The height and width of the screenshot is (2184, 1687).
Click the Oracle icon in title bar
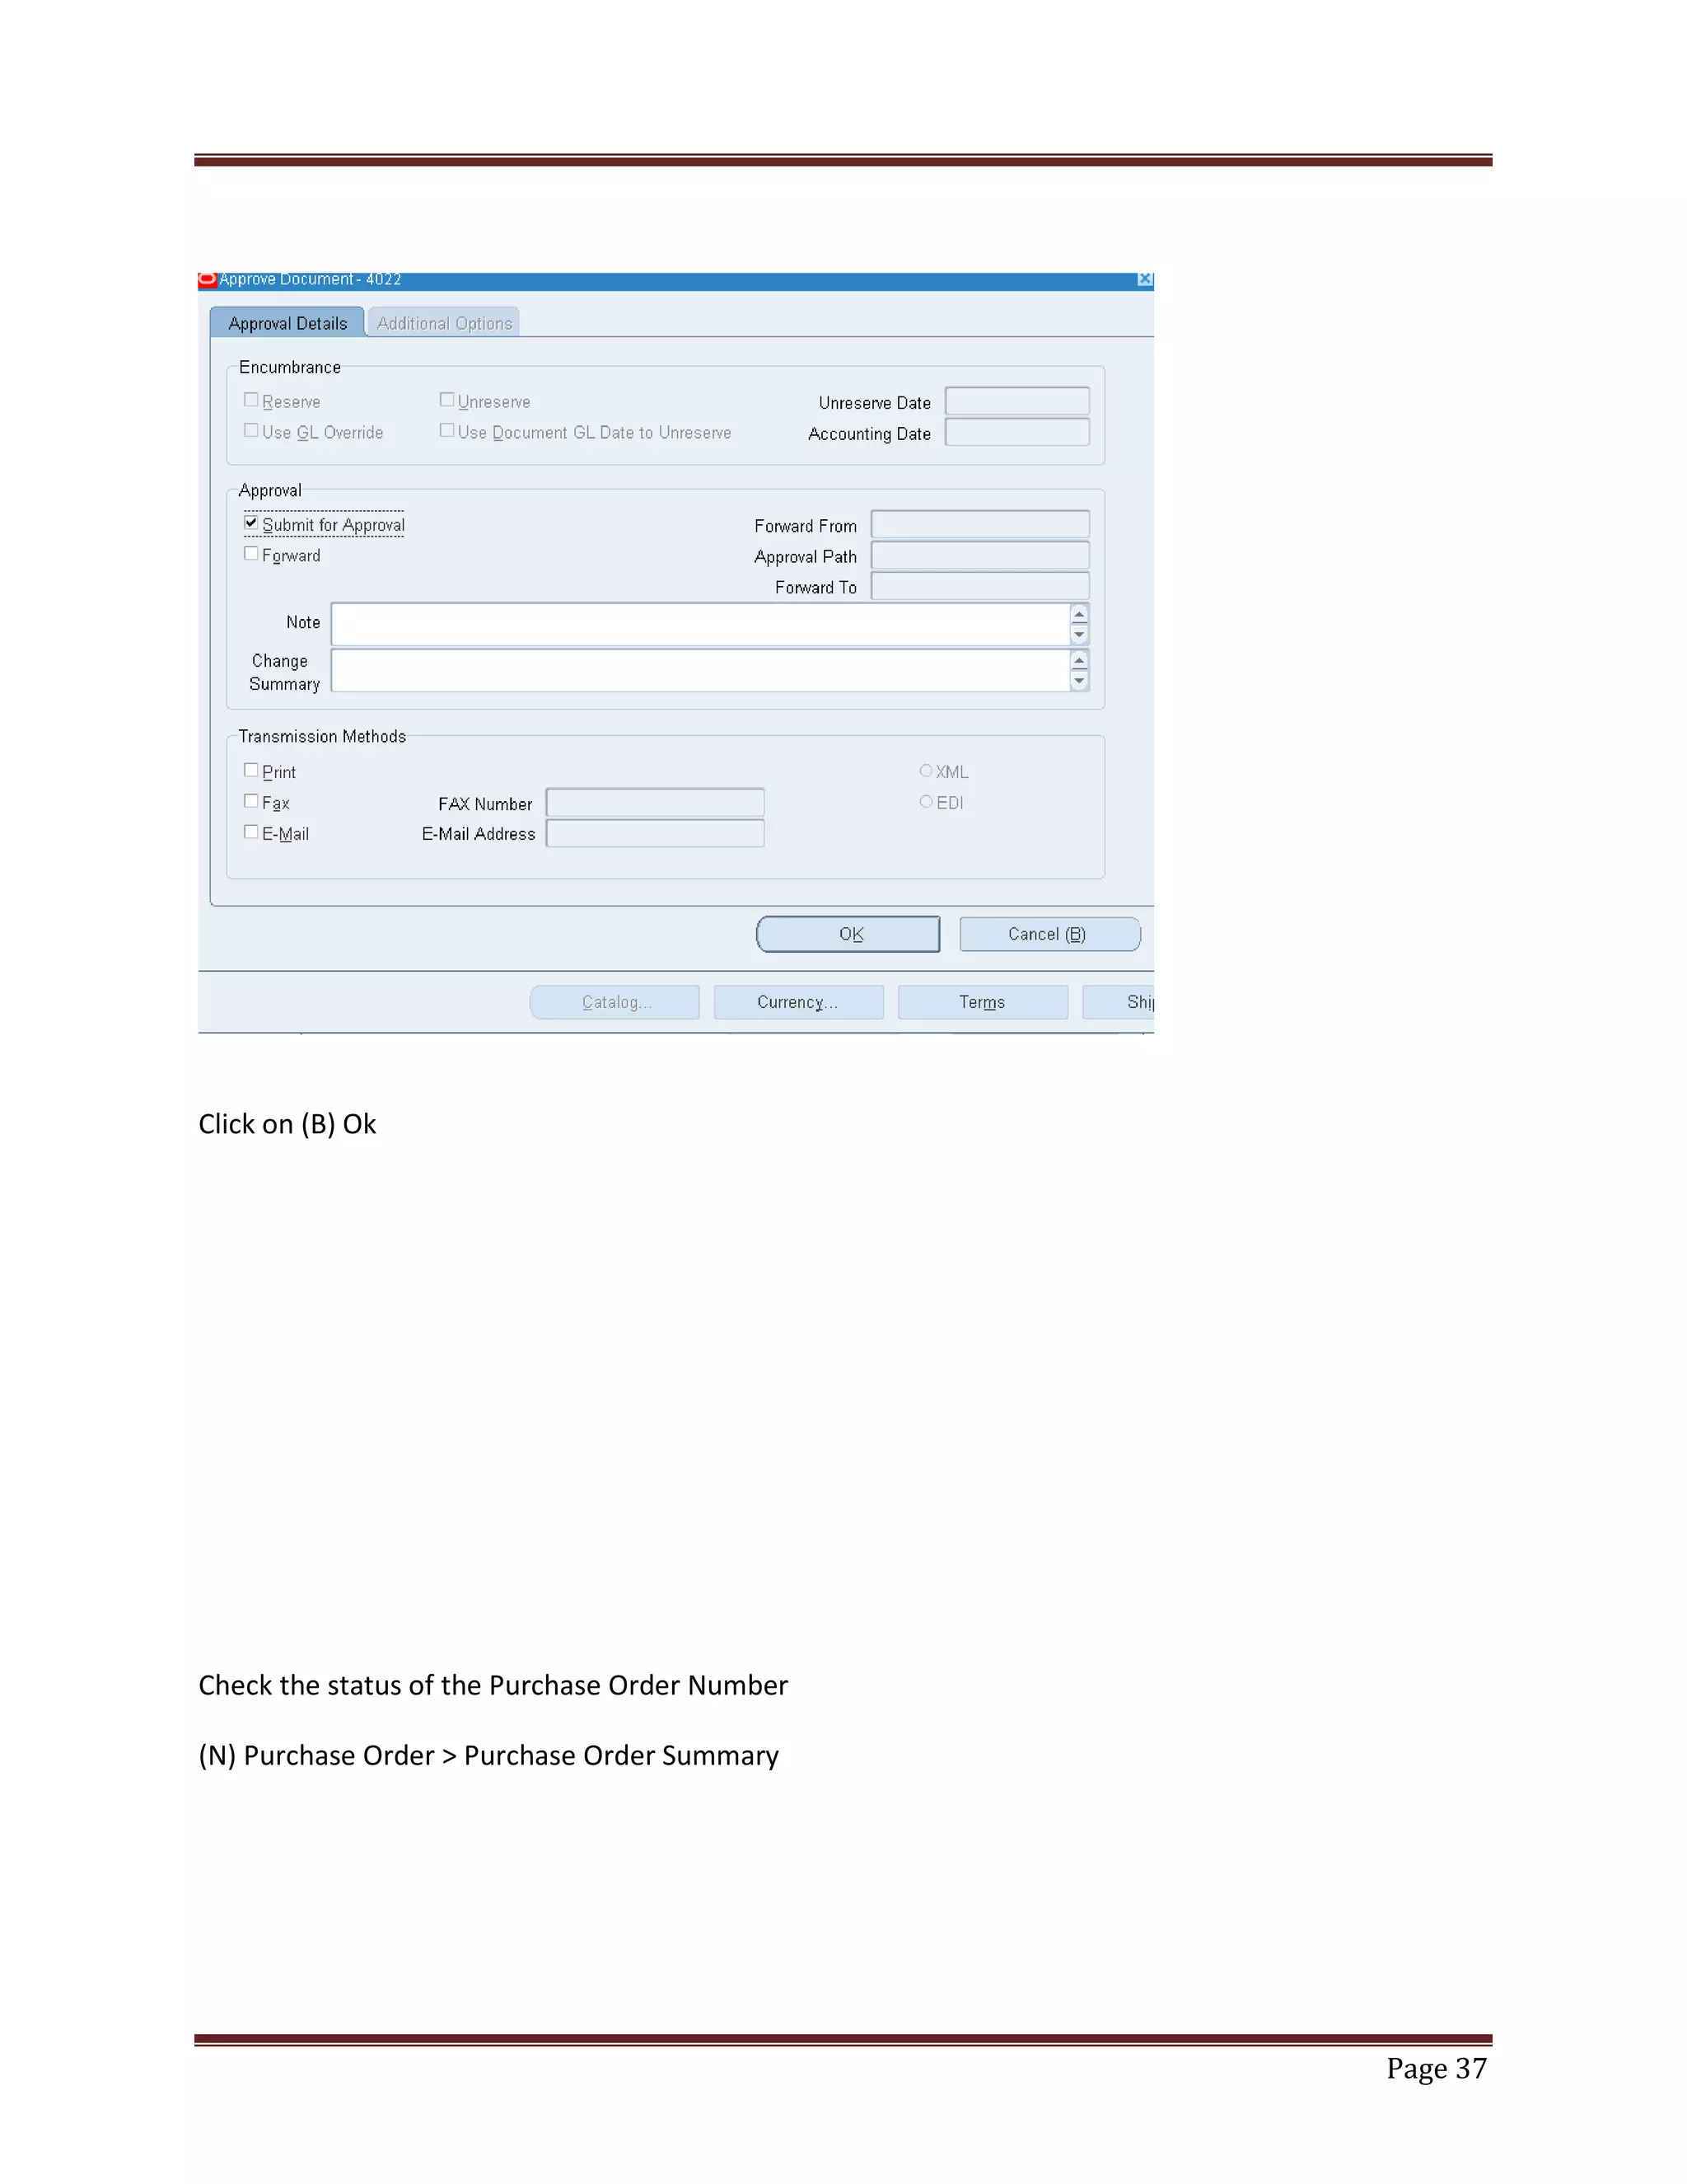(x=208, y=279)
